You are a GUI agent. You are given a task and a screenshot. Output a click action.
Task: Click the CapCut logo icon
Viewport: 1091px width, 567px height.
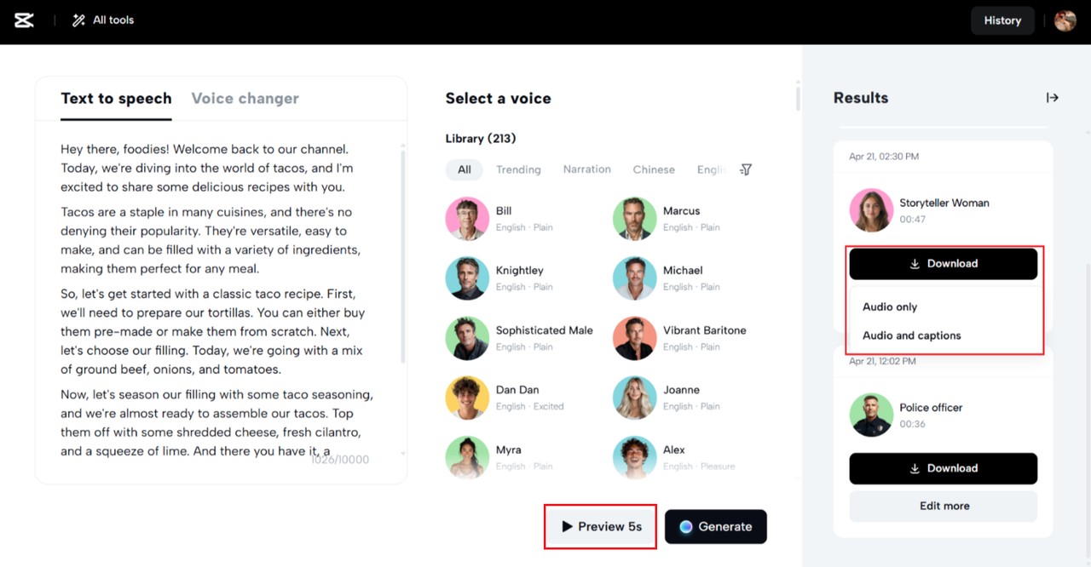tap(24, 20)
